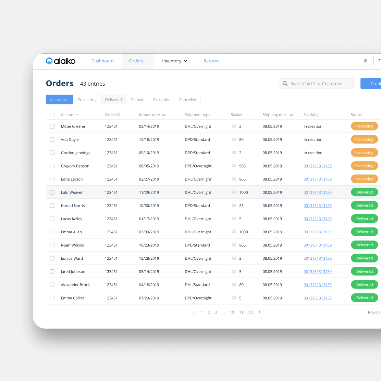Switch to the Processing filter tab
The height and width of the screenshot is (381, 381).
click(87, 100)
